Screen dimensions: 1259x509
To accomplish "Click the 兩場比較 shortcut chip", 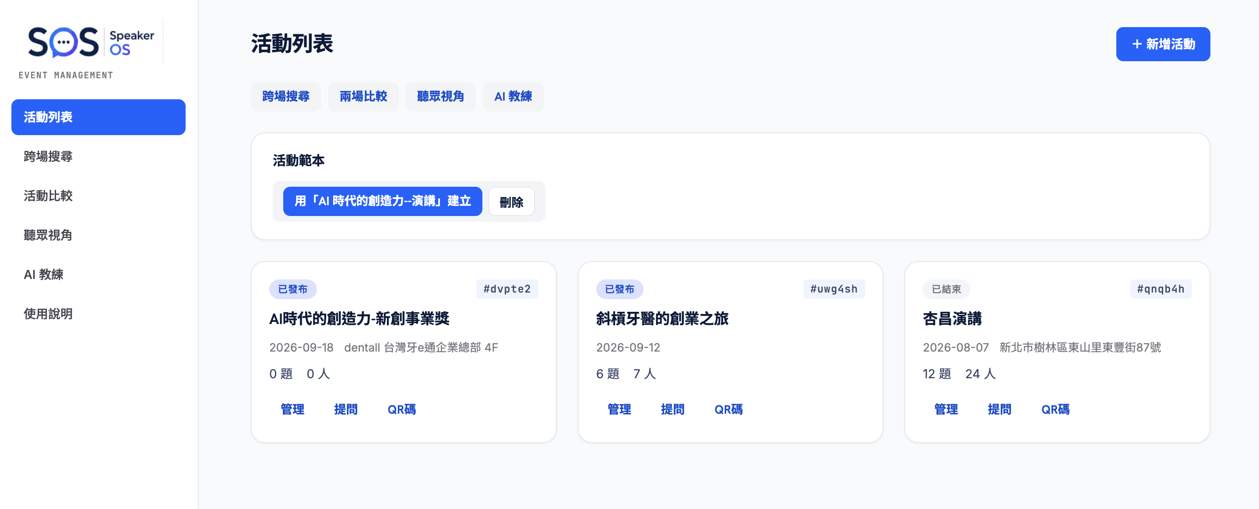I will click(x=363, y=97).
